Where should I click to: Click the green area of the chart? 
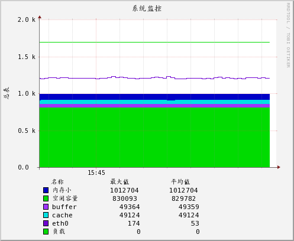pos(154,138)
